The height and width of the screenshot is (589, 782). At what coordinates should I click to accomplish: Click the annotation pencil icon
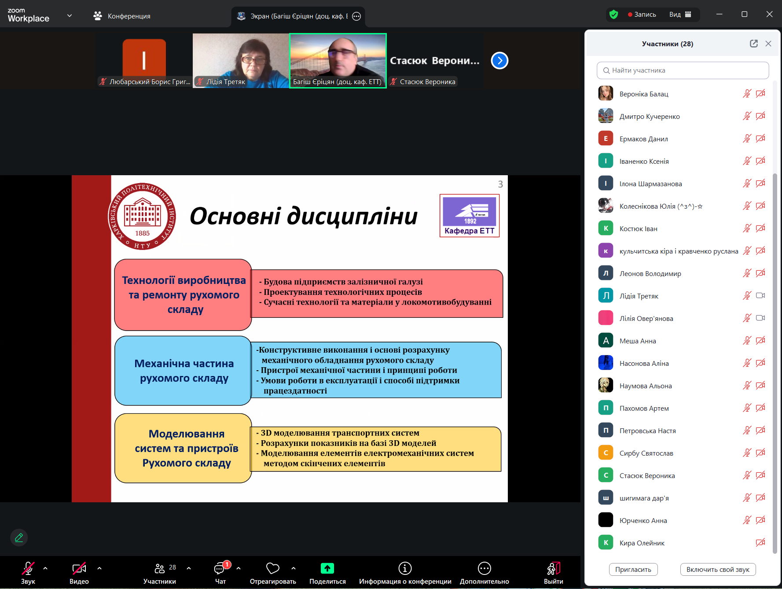tap(19, 537)
